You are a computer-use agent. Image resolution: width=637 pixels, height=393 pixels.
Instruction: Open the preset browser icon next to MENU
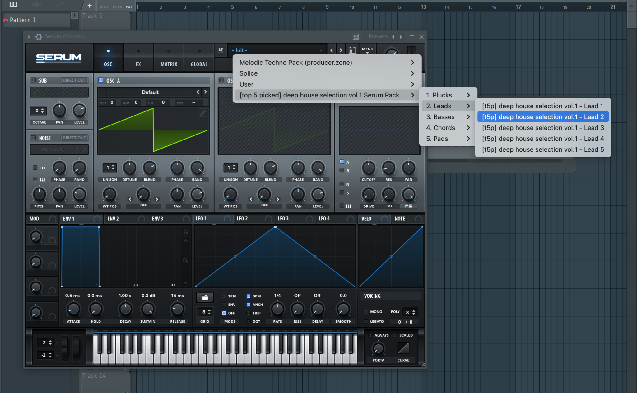[352, 50]
